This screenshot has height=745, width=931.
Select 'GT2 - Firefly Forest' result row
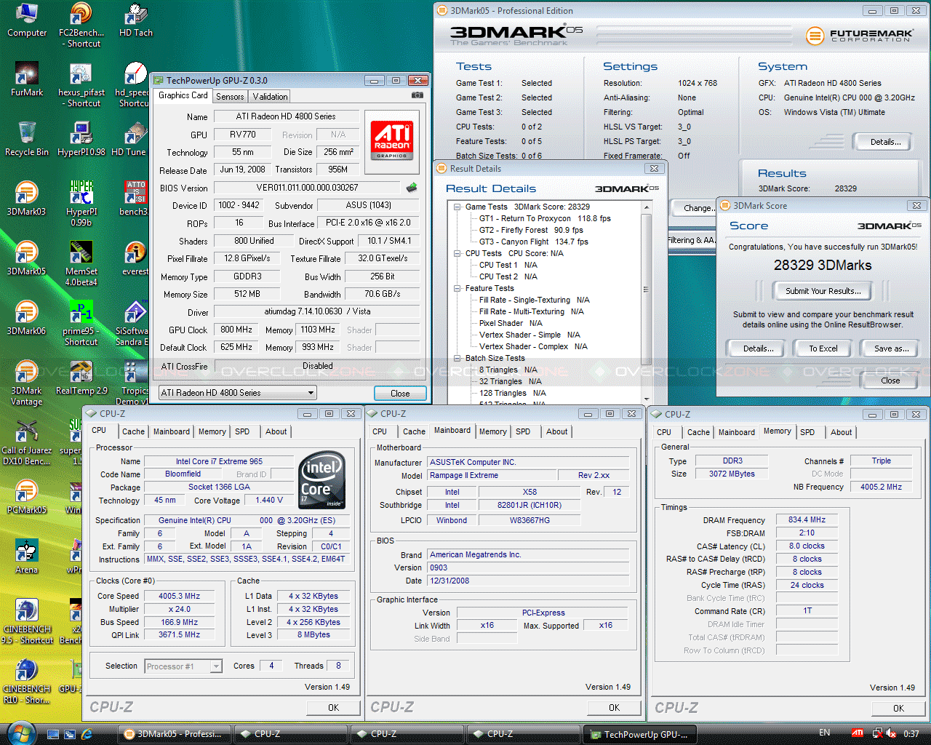tap(531, 230)
